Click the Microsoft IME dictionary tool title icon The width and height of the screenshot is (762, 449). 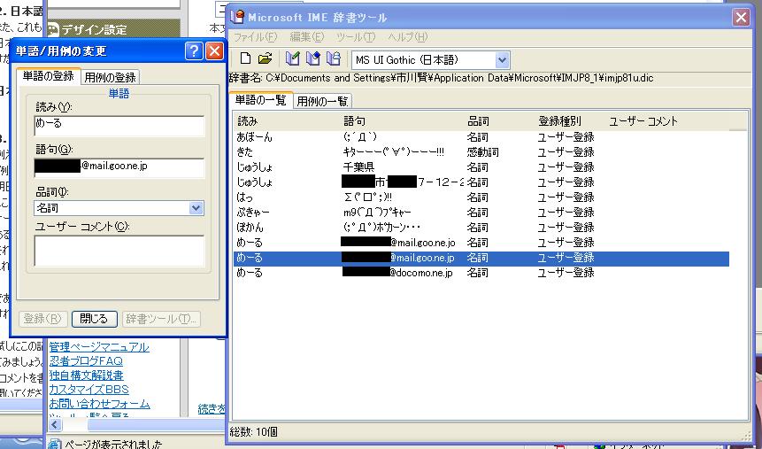pos(238,17)
